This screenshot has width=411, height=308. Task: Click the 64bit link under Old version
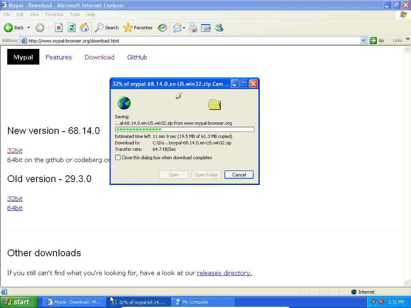15,208
